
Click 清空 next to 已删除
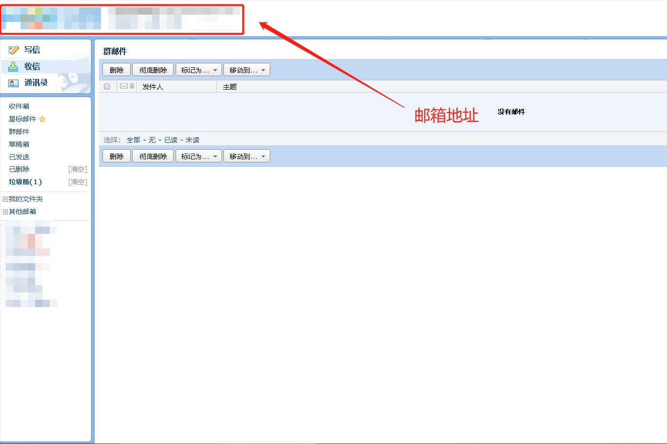[x=78, y=169]
